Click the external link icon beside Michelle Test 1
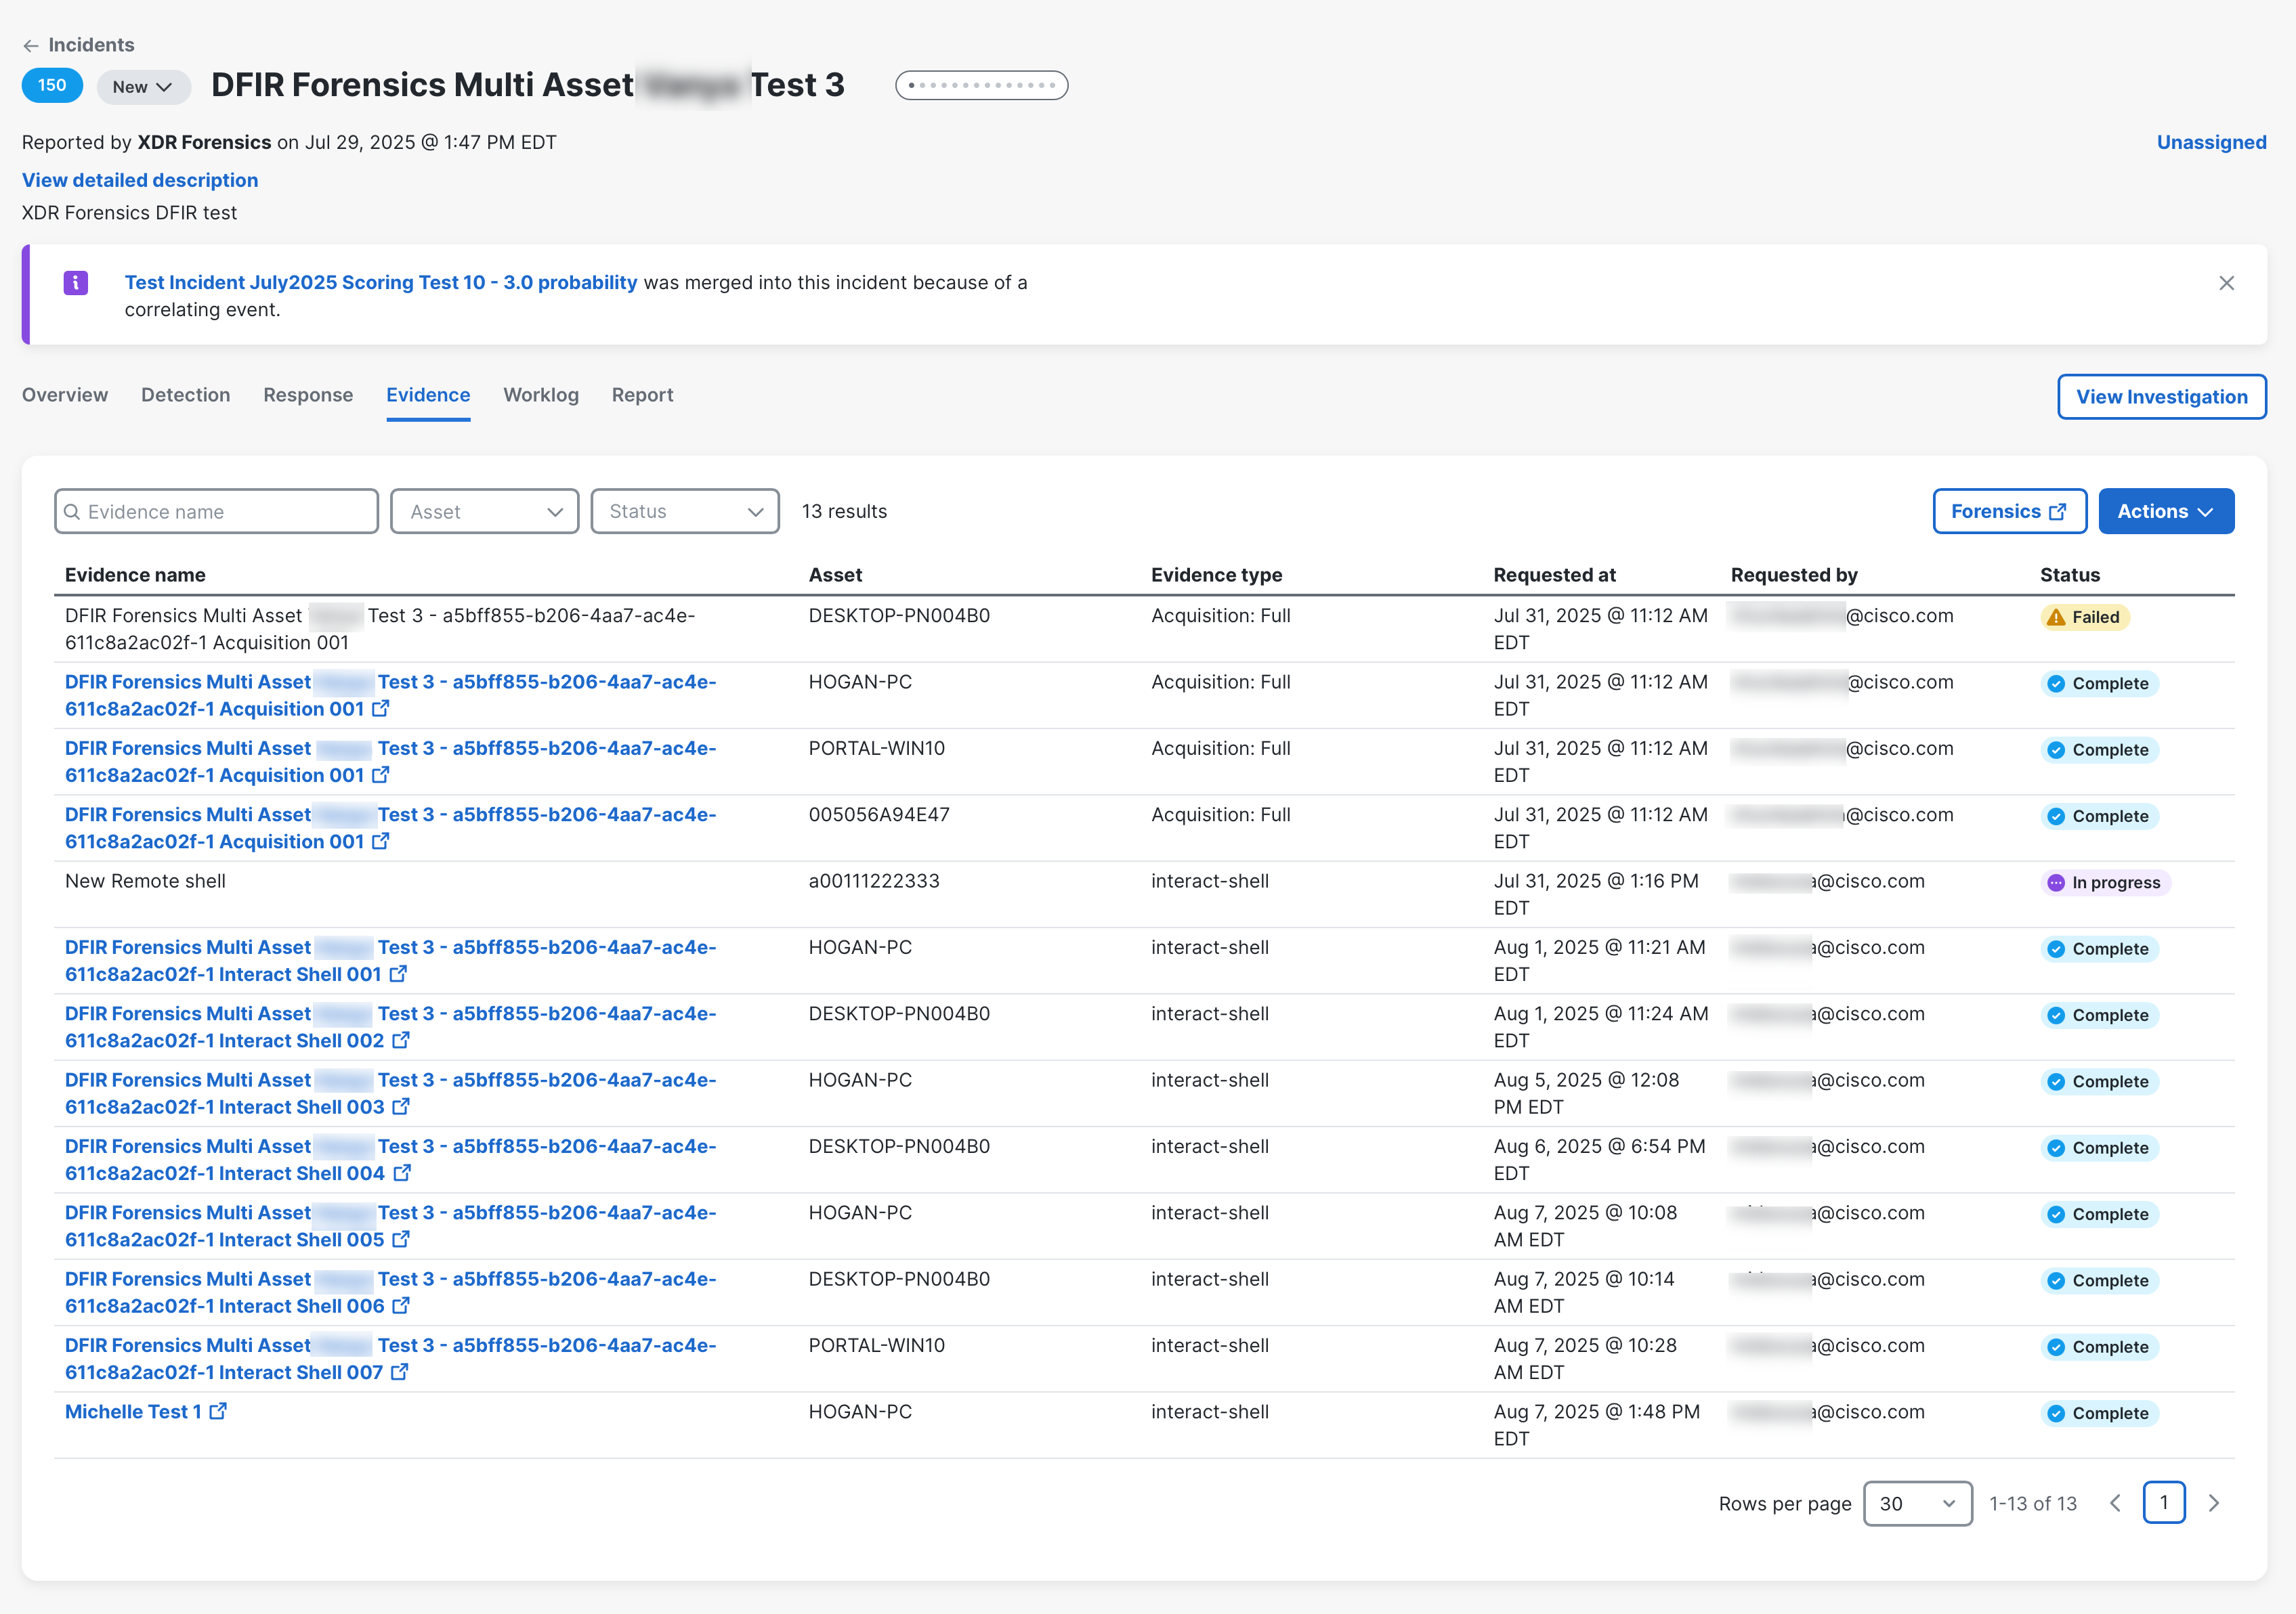This screenshot has height=1614, width=2296. click(218, 1411)
